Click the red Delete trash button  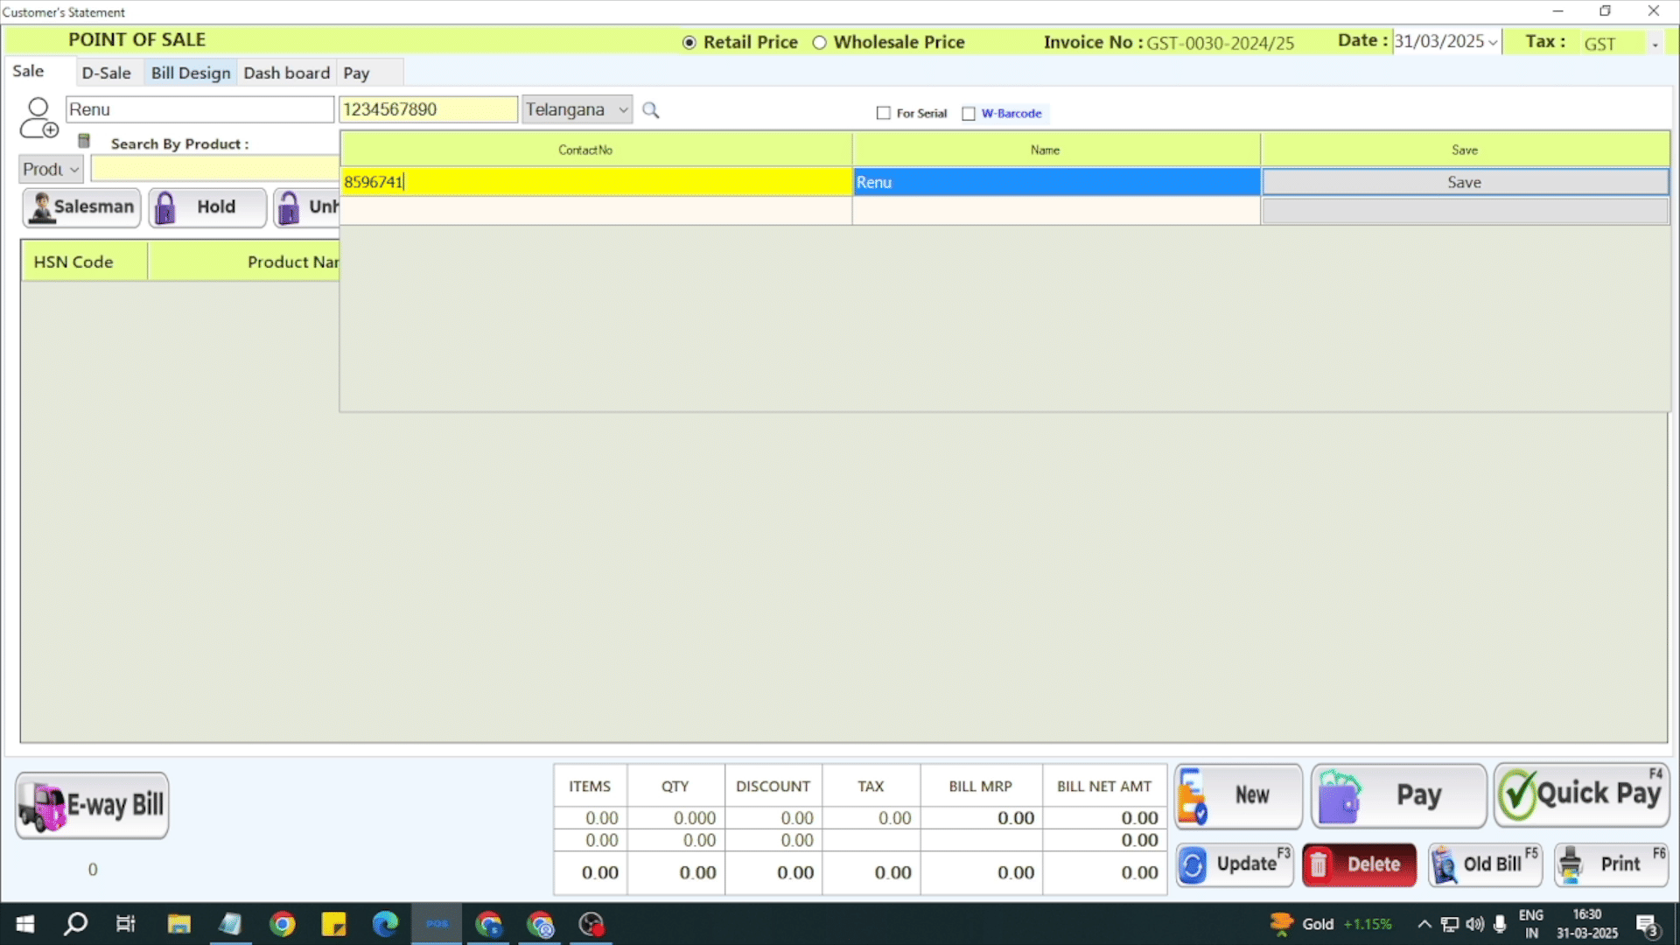[x=1358, y=864]
